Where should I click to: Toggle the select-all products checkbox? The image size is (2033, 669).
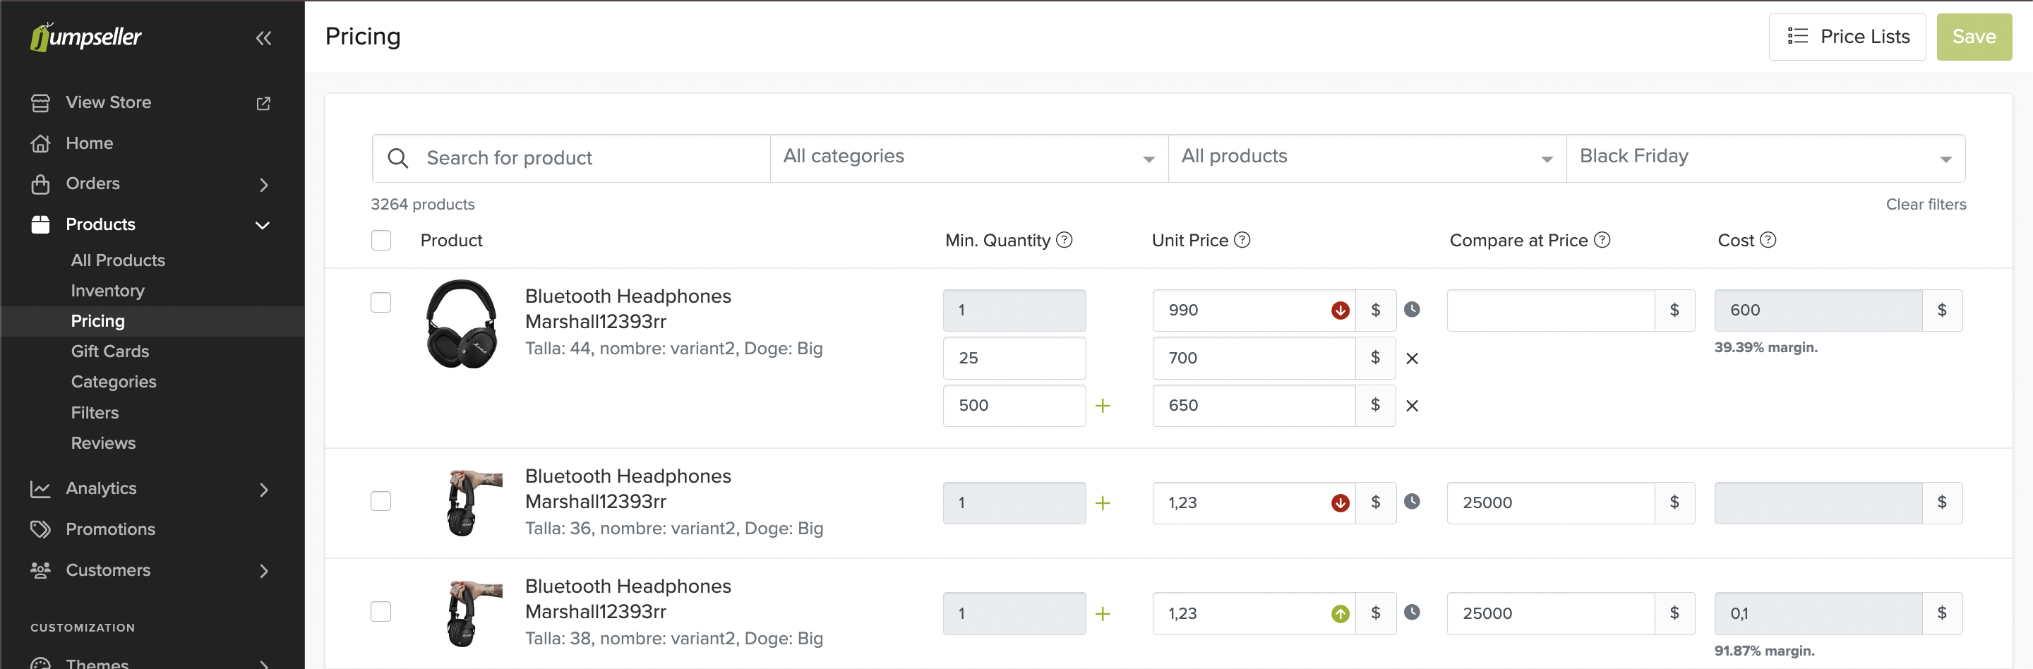coord(381,241)
